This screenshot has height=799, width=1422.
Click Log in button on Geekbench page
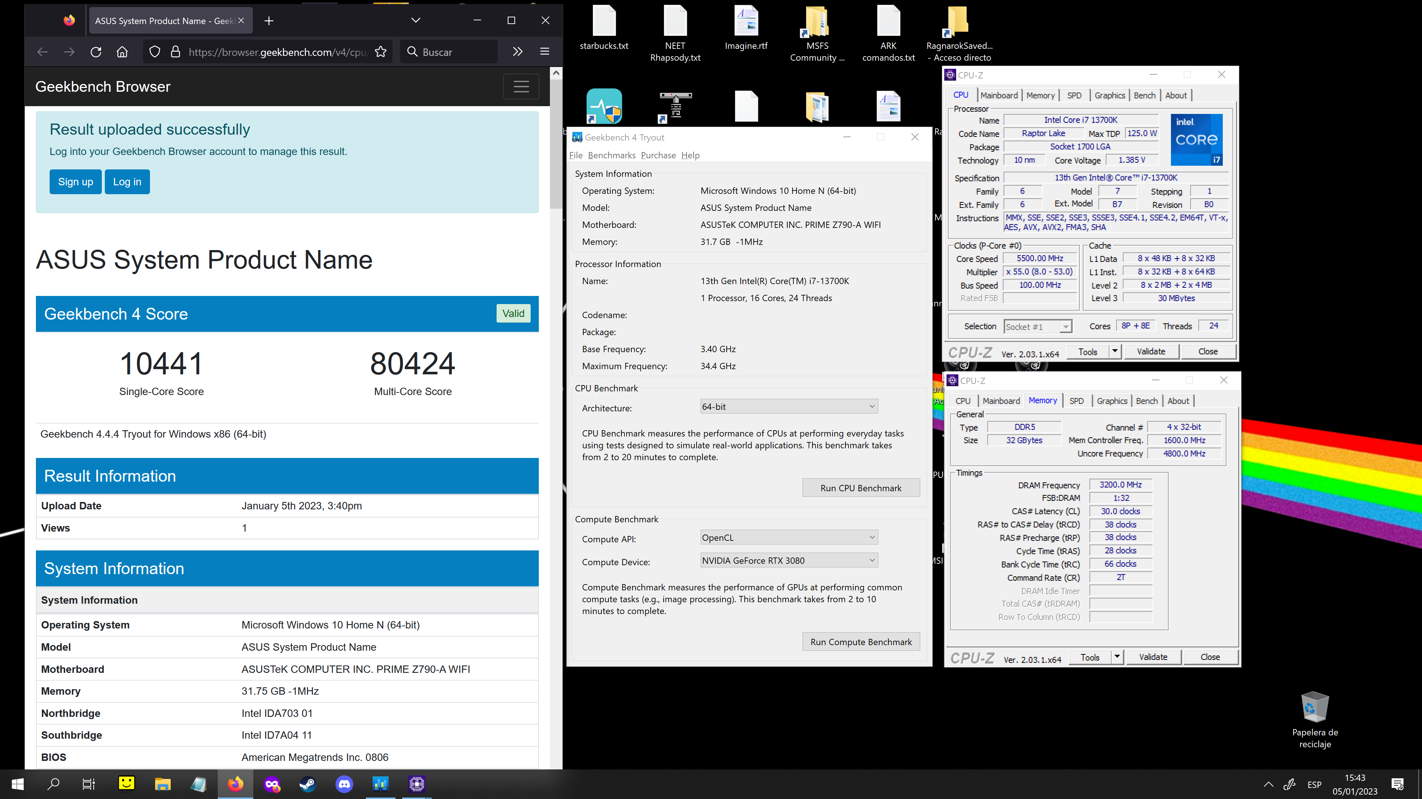point(127,181)
